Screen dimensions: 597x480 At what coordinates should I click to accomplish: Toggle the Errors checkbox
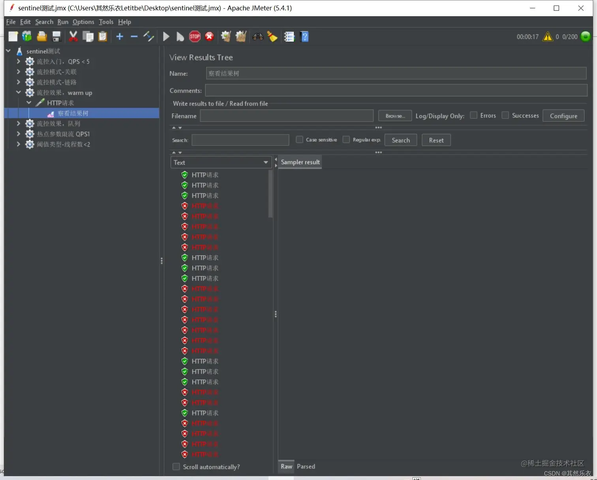(473, 115)
